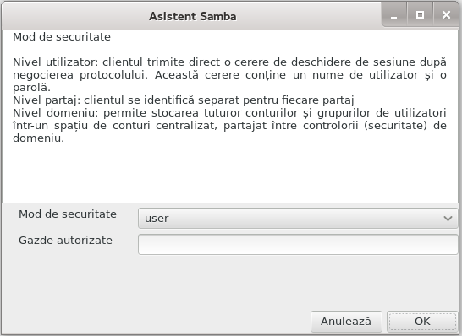The height and width of the screenshot is (336, 462).
Task: Select the "Mod de securitate" label beside combo box
Action: pyautogui.click(x=68, y=214)
